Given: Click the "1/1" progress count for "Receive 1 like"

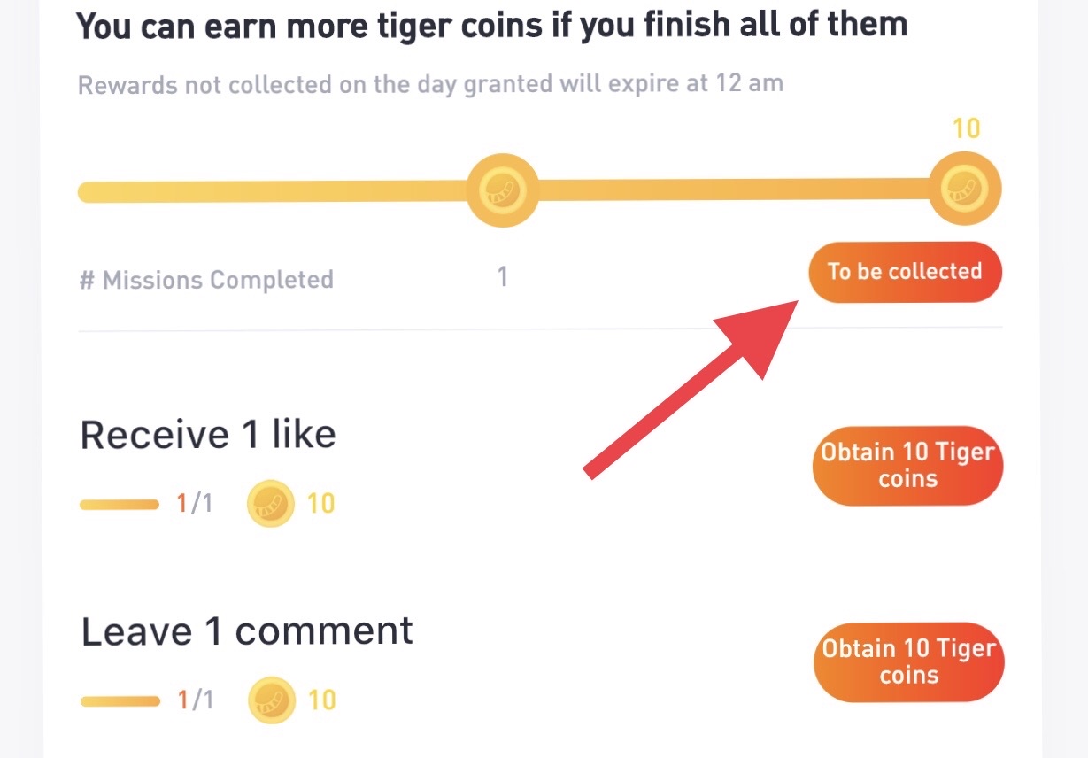Looking at the screenshot, I should 195,505.
